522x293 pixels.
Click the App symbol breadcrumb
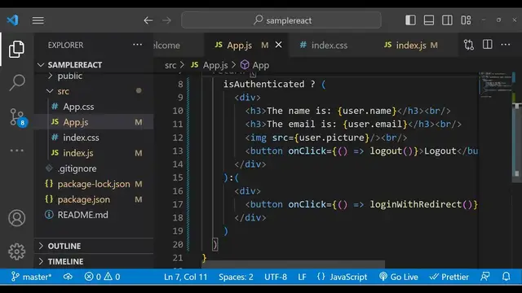point(261,65)
